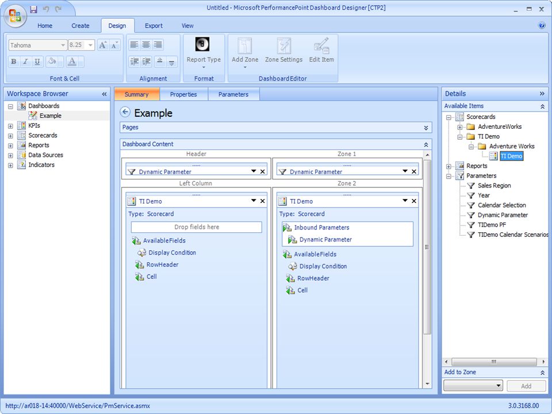
Task: Click the Details panel horizontal scrollbar thumb
Action: click(x=494, y=362)
